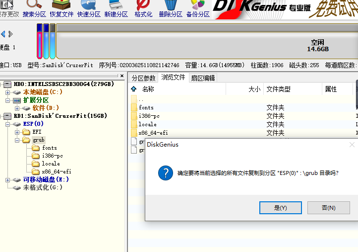The width and height of the screenshot is (358, 252).
Task: Click 否(N) to cancel copy
Action: pos(329,208)
